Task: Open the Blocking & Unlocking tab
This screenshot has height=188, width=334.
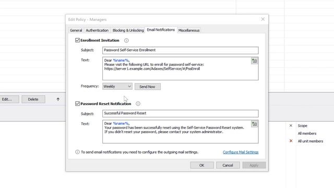Action: coord(128,30)
